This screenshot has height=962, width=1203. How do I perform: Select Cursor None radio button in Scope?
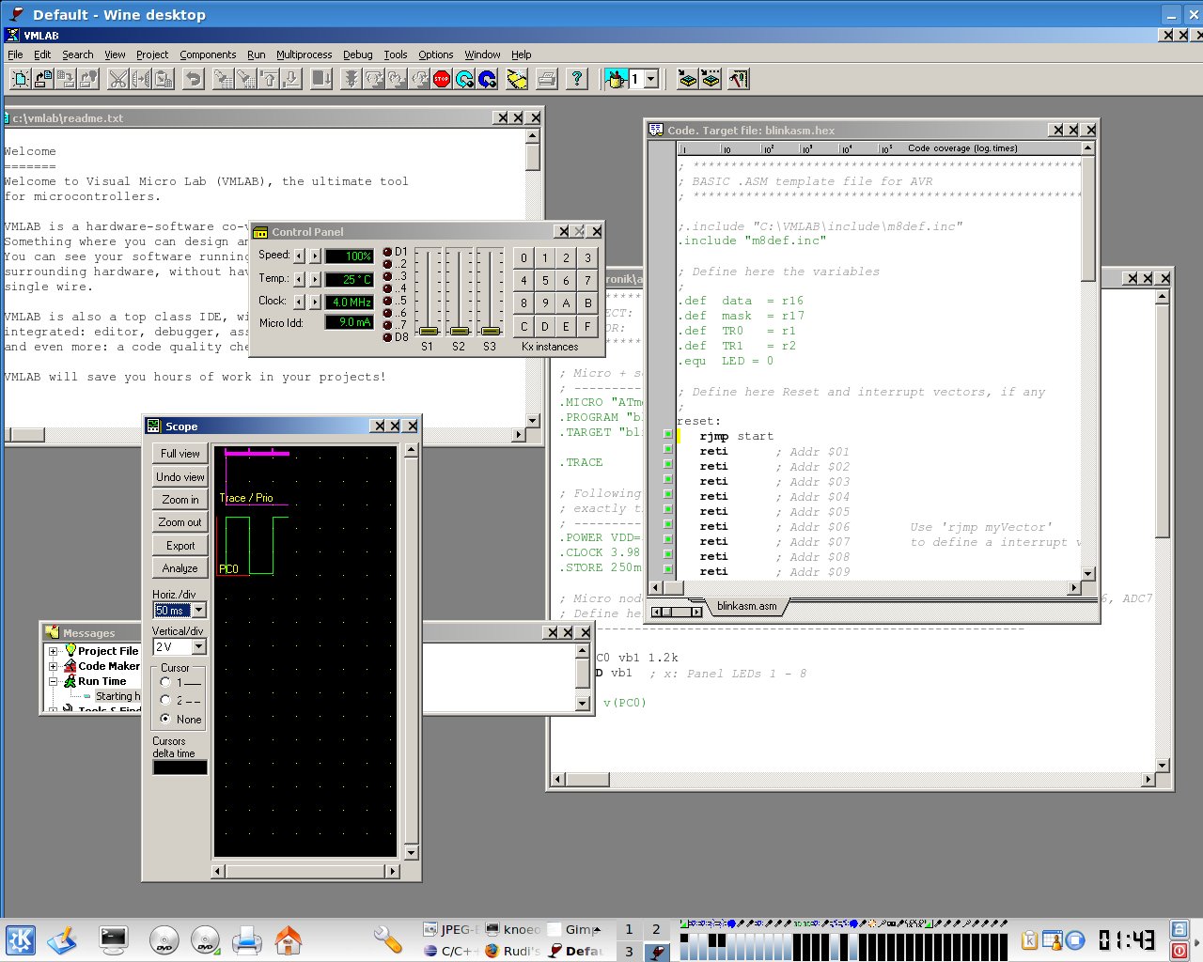pyautogui.click(x=165, y=719)
